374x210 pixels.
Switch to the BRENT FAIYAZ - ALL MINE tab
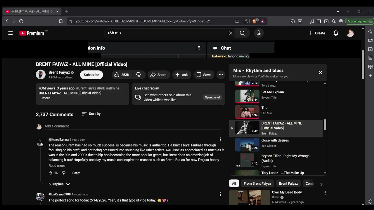coord(32,11)
